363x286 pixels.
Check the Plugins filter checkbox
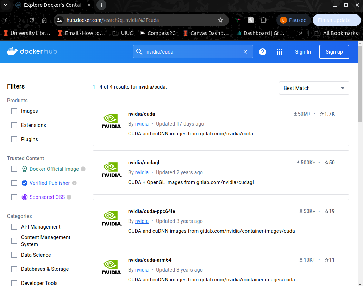(14, 139)
